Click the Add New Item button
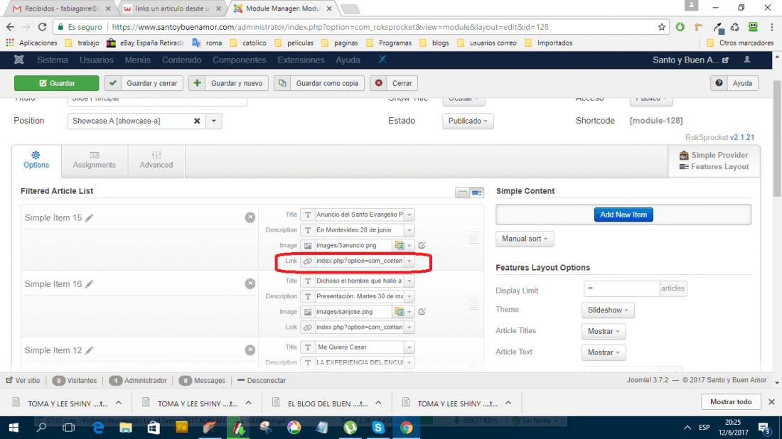This screenshot has height=439, width=782. [x=623, y=215]
